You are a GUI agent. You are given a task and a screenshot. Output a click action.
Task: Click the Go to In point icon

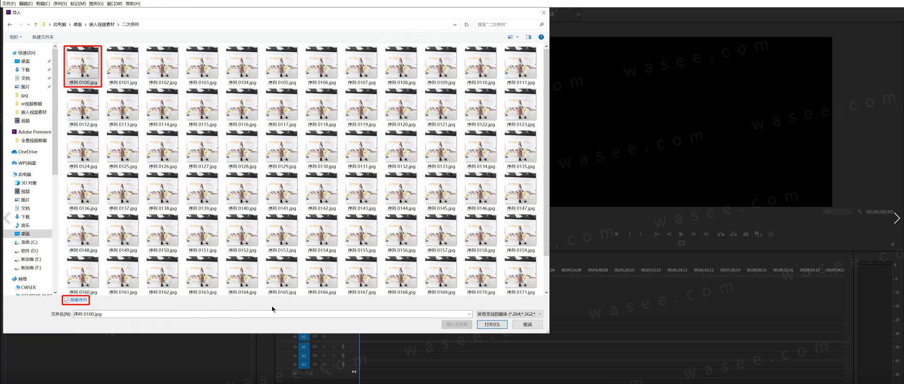pyautogui.click(x=657, y=234)
